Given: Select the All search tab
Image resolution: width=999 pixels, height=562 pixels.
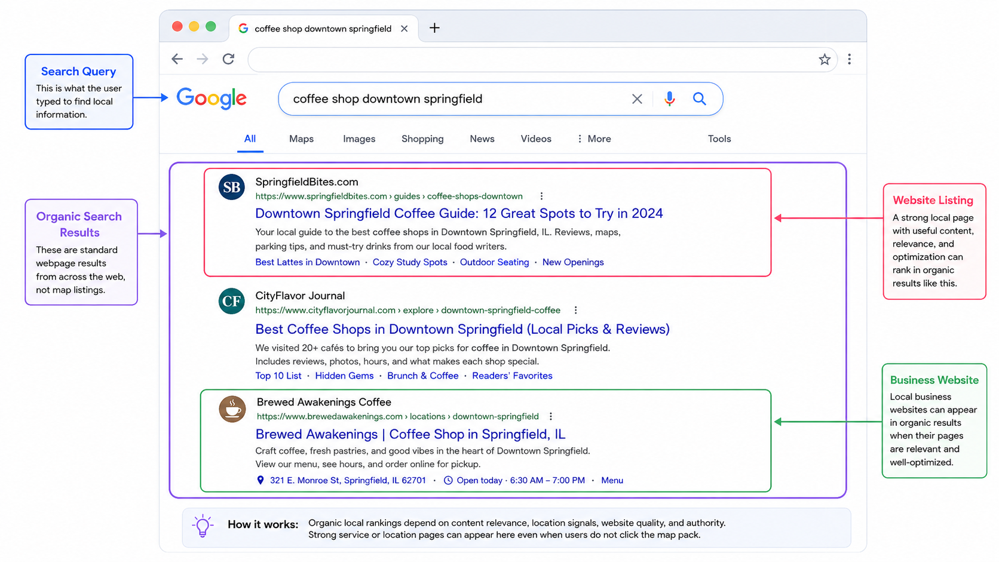Looking at the screenshot, I should (250, 139).
